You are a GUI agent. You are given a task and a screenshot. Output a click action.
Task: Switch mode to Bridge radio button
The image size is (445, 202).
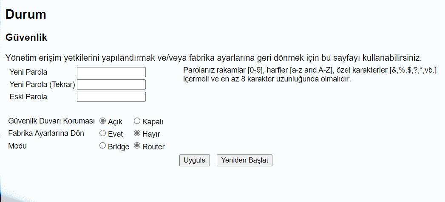[102, 146]
